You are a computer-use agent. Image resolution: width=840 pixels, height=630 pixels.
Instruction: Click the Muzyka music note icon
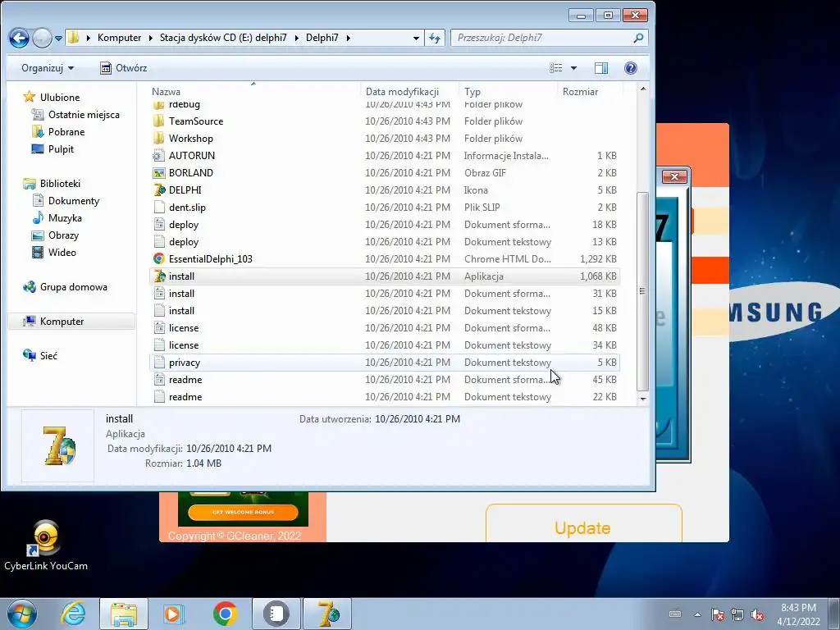[38, 218]
